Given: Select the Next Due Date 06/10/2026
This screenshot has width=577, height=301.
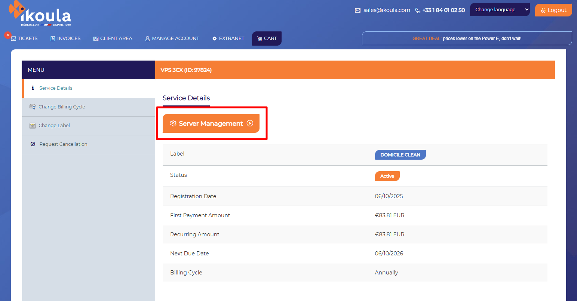Looking at the screenshot, I should (389, 254).
